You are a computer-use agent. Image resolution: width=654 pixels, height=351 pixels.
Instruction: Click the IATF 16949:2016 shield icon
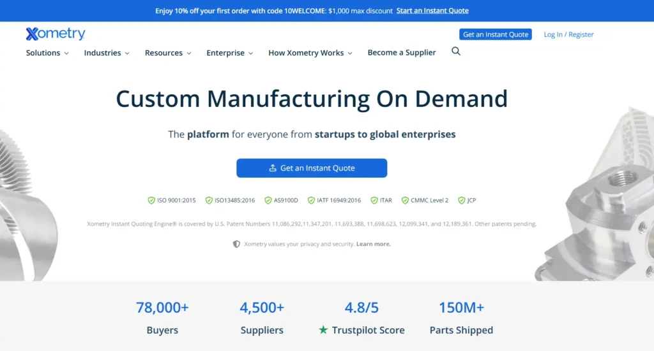(x=311, y=200)
